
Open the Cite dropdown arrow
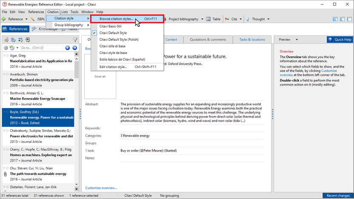pos(240,19)
